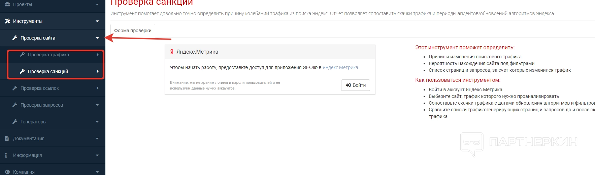Click the wrench icon beside Проверка санкций
Viewport: 595px width, 175px height.
coord(22,71)
